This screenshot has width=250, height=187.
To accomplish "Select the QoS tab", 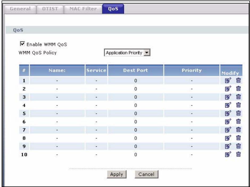I will (x=113, y=9).
